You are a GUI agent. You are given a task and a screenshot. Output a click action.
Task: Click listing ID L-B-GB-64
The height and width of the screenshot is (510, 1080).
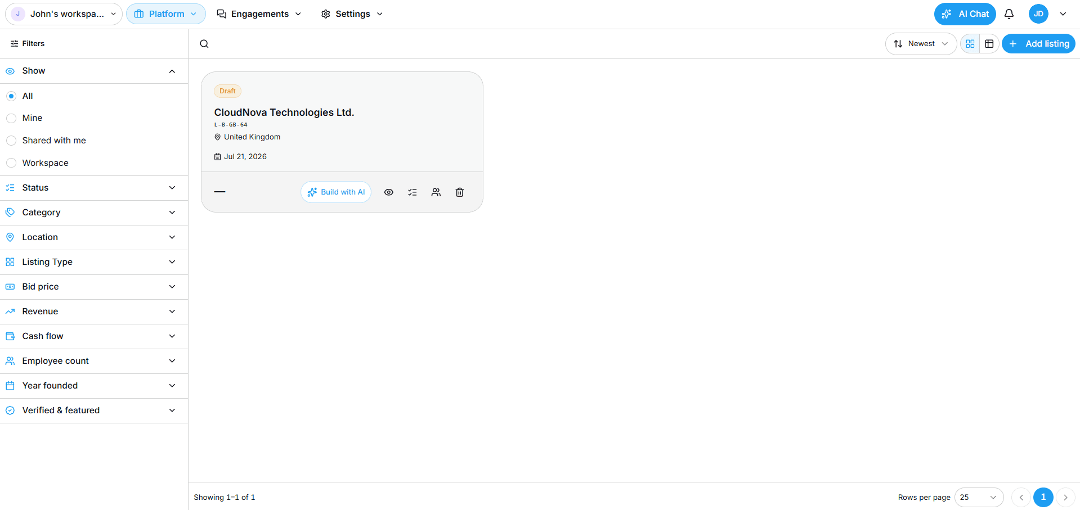(x=231, y=125)
